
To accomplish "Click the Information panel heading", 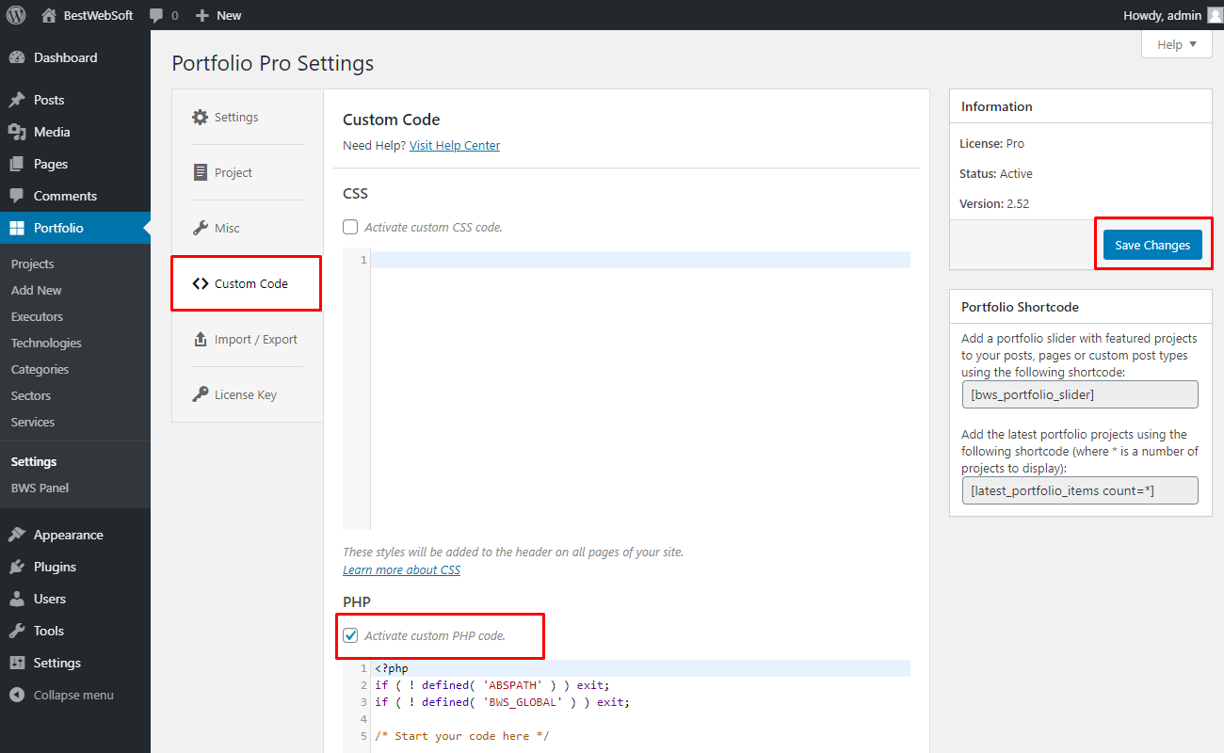I will point(997,106).
